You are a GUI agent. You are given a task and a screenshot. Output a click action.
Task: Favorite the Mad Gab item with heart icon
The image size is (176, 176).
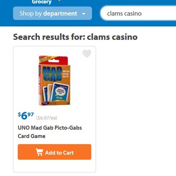coord(87,54)
